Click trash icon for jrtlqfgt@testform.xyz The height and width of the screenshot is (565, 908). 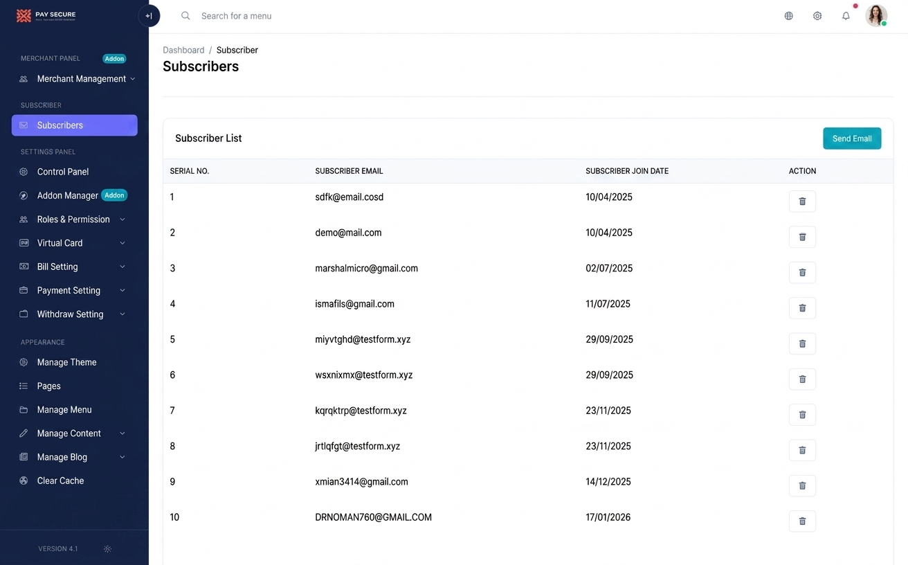pos(802,450)
